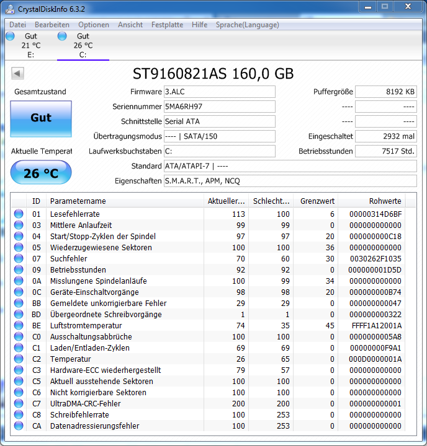
Task: Click the status orb for Luftstromtemperatur
Action: coord(19,325)
